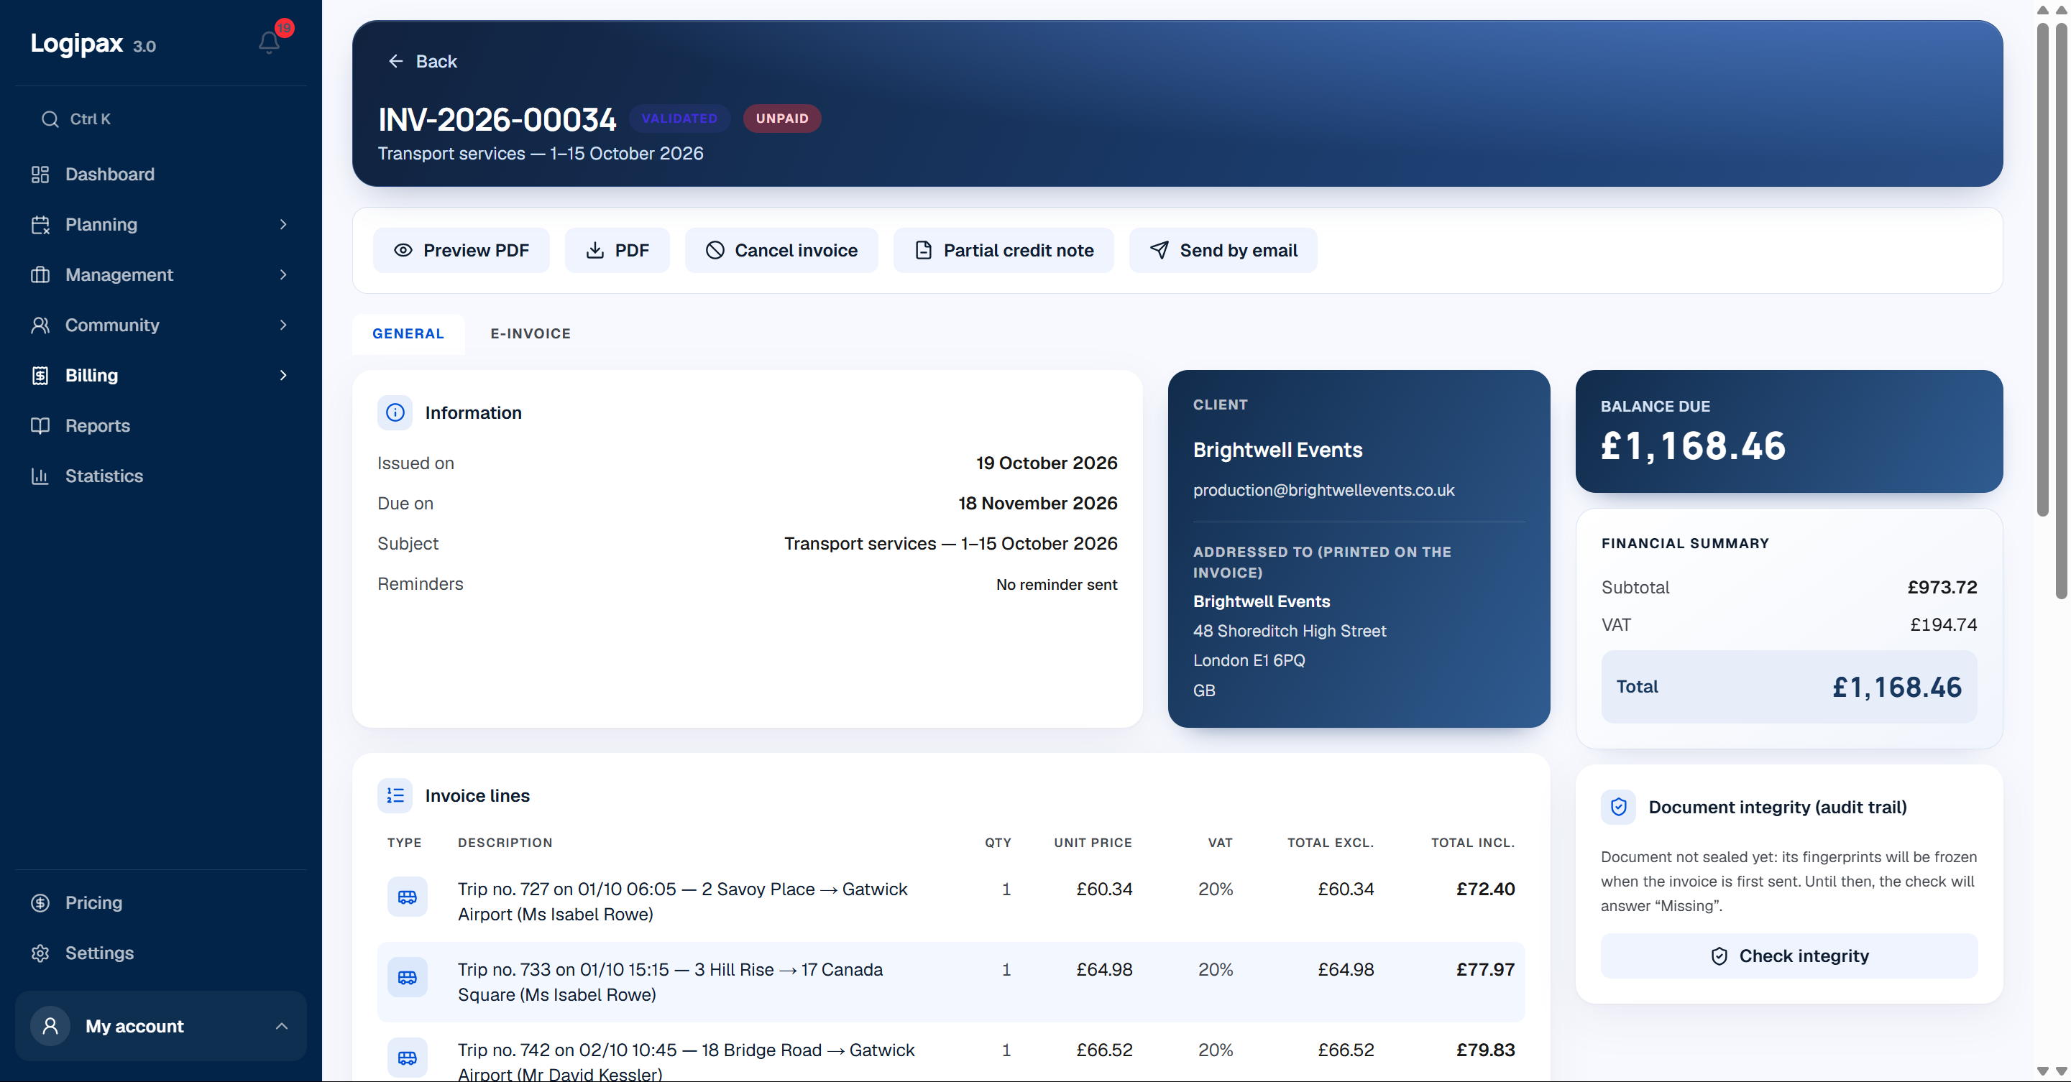
Task: Click the Trip no. 733 description text
Action: click(671, 981)
